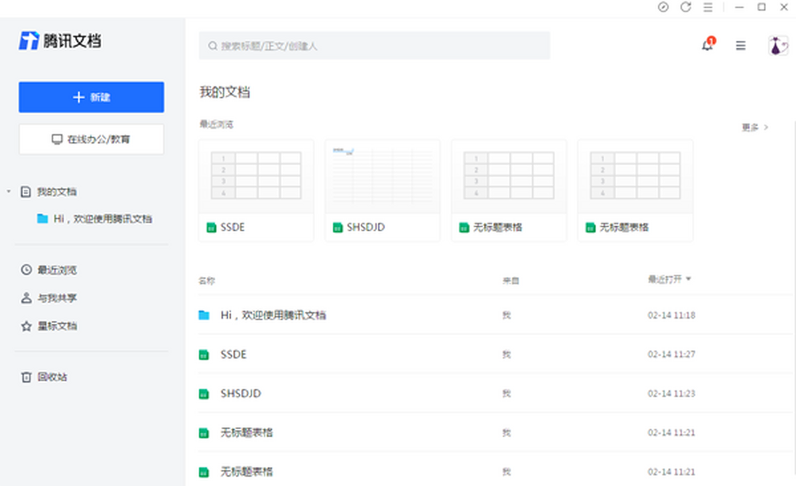Go to Starred documents (星标文档)
The height and width of the screenshot is (486, 796).
click(56, 326)
